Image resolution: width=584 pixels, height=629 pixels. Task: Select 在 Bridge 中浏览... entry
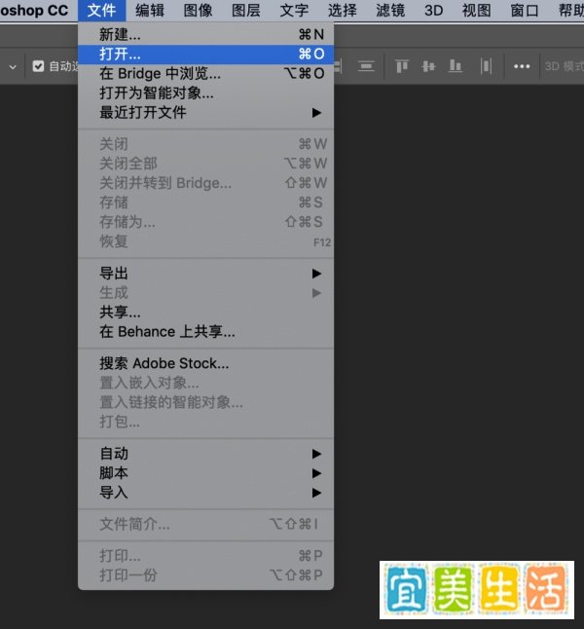(x=205, y=73)
